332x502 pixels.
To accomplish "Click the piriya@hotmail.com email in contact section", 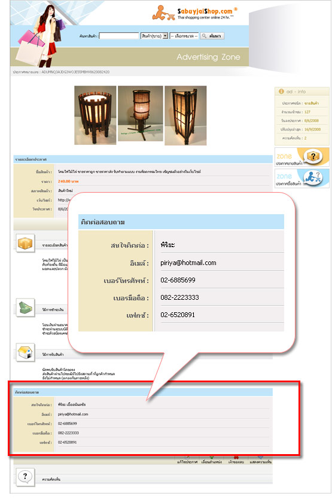I will (x=72, y=414).
